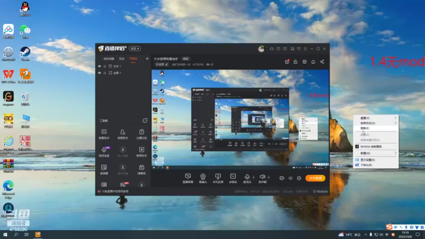425x239 pixels.
Task: Expand microphone options arrow
Action: (x=253, y=177)
